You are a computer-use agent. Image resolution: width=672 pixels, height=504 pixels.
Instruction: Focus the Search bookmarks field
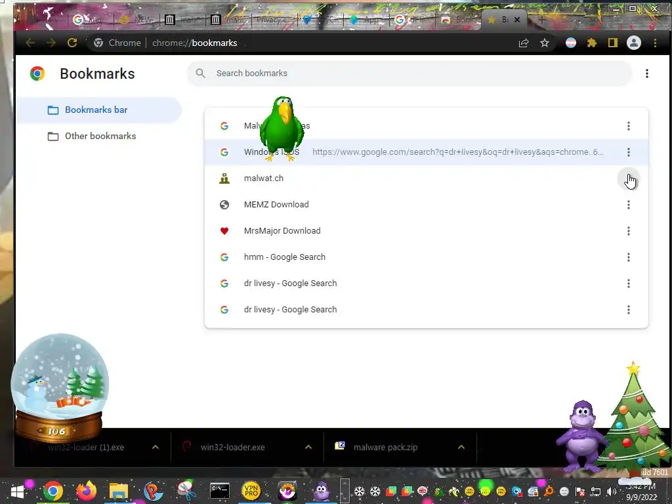[x=409, y=73]
